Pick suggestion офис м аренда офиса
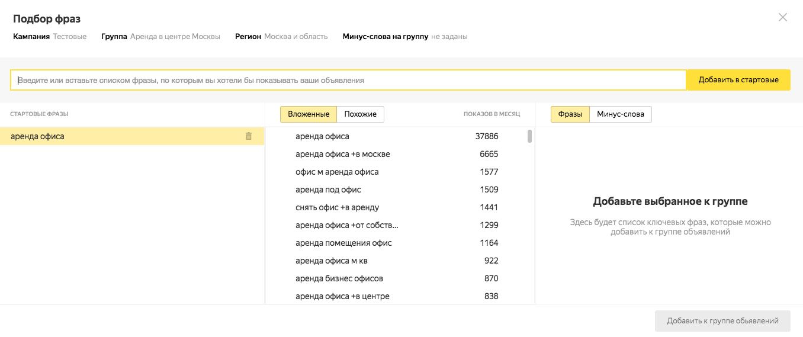The width and height of the screenshot is (803, 337). click(397, 172)
